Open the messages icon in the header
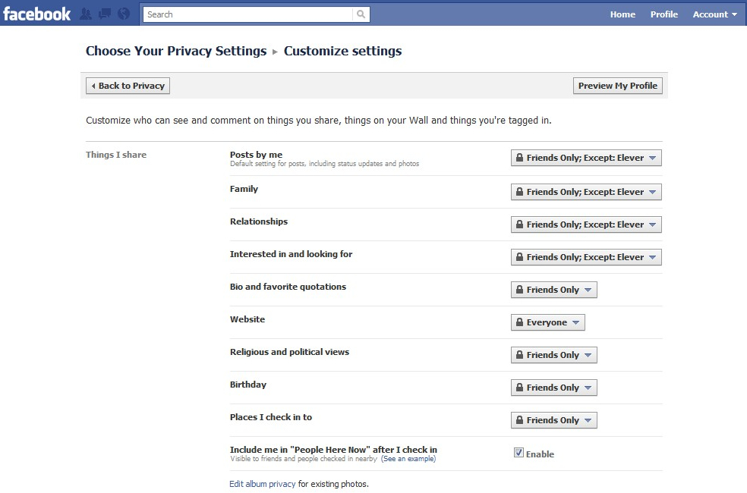Image resolution: width=747 pixels, height=493 pixels. coord(105,14)
